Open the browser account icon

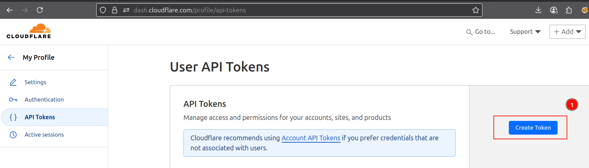[554, 10]
